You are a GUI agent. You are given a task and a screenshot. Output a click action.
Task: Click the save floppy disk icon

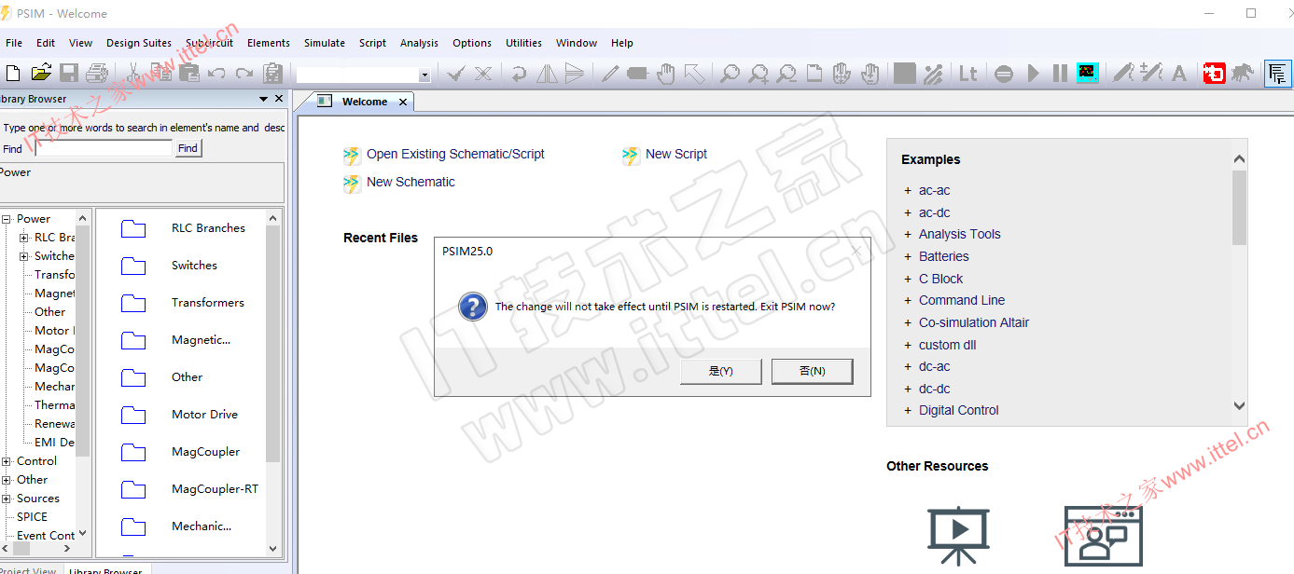(69, 73)
